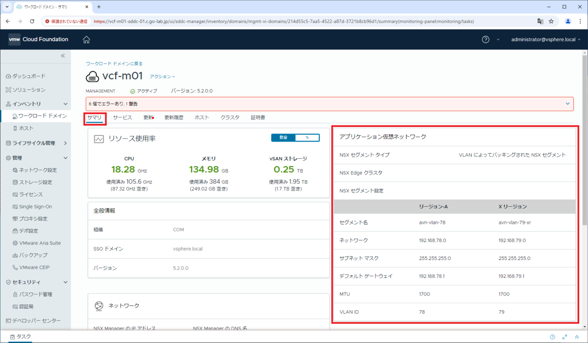Click the browser translate page icon

tap(540, 22)
